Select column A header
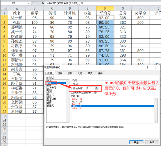This screenshot has height=146, width=161. tap(17, 8)
